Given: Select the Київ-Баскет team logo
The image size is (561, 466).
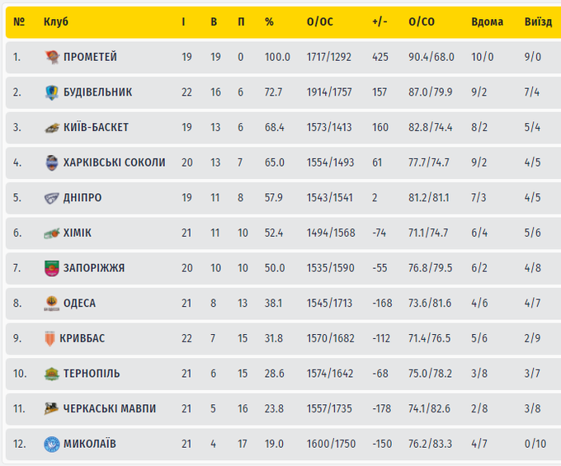Looking at the screenshot, I should click(x=52, y=128).
